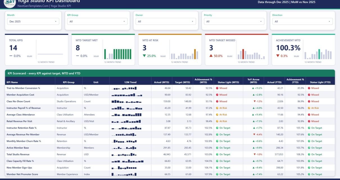Click the YoY arrow for Average Revenue Per Member
Image resolution: width=340 pixels, height=180 pixels.
pyautogui.click(x=255, y=135)
